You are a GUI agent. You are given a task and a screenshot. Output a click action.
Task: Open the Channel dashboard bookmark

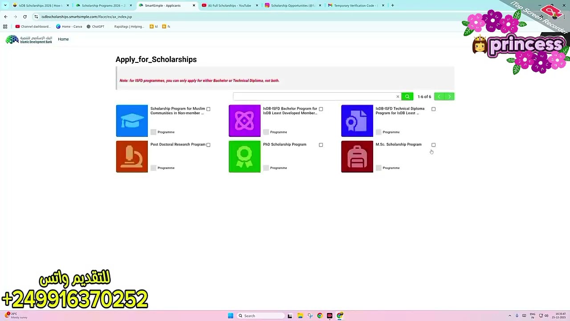[33, 27]
